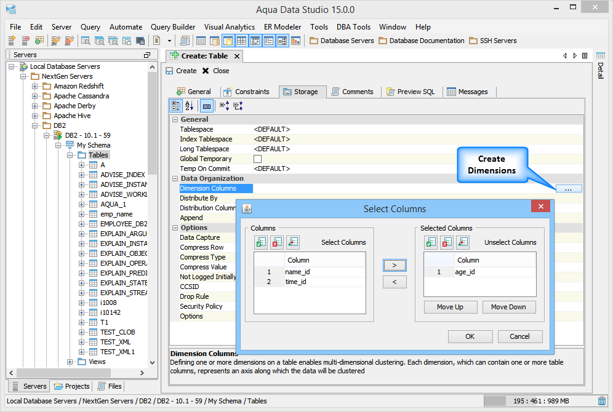613x412 pixels.
Task: Switch to the Preview SQL tab
Action: click(x=411, y=92)
